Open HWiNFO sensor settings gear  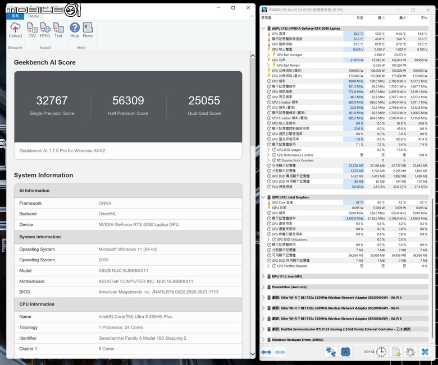pos(410,352)
